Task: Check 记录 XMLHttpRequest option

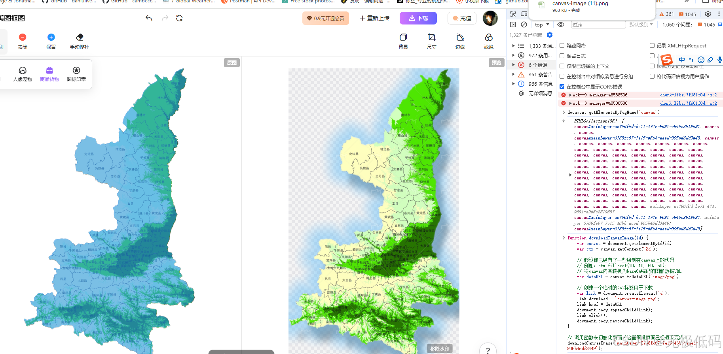Action: pyautogui.click(x=652, y=45)
